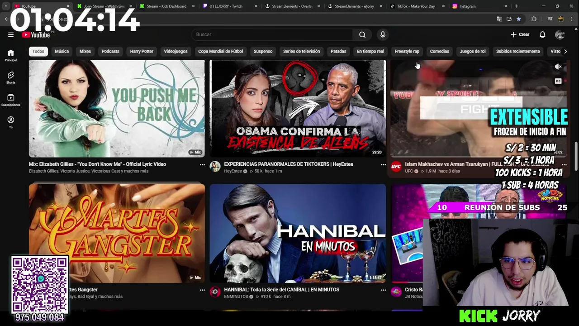Select the Todos filter chip

38,51
